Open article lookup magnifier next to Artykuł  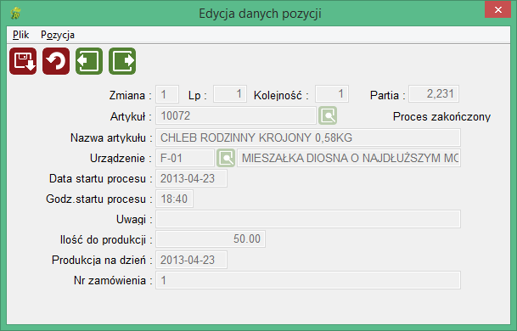pyautogui.click(x=328, y=115)
